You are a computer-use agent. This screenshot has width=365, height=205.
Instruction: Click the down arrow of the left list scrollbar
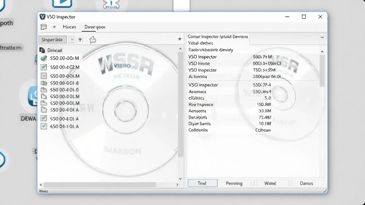pos(180,179)
